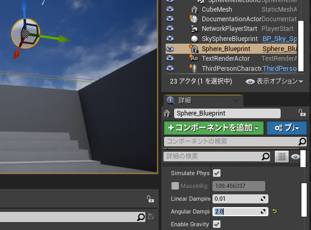Click the Angular Damping value field

click(x=236, y=211)
